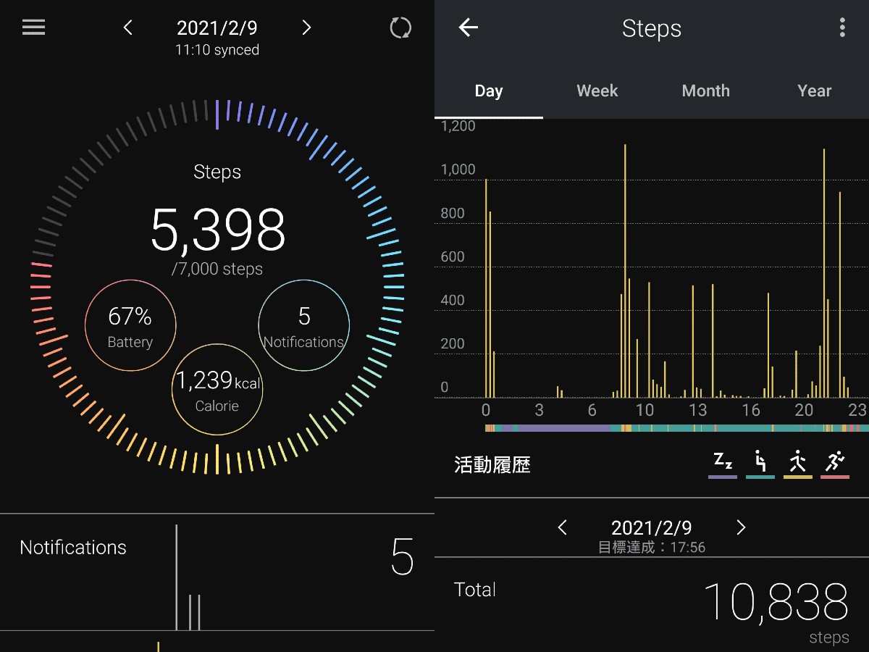This screenshot has height=652, width=869.
Task: Go to previous day on home screen
Action: point(128,28)
